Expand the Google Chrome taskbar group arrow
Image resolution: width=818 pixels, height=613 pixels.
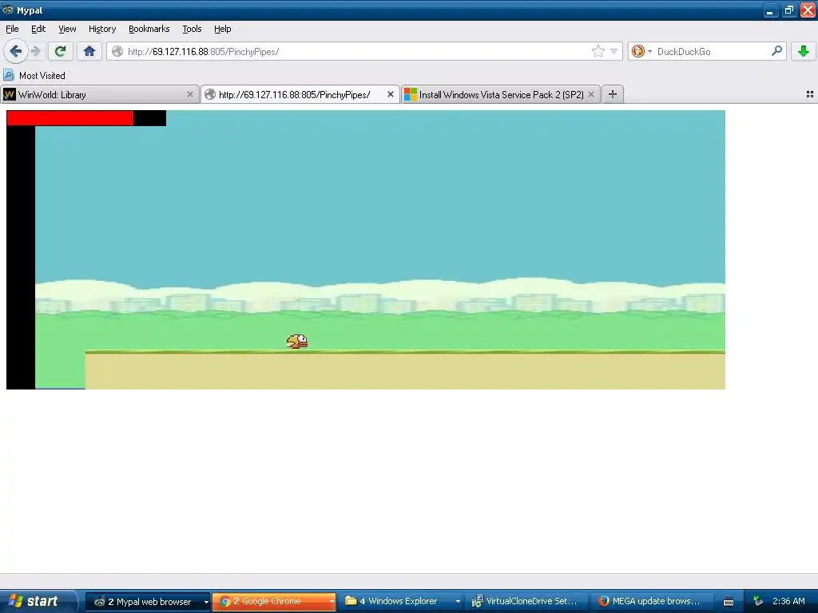click(x=332, y=602)
